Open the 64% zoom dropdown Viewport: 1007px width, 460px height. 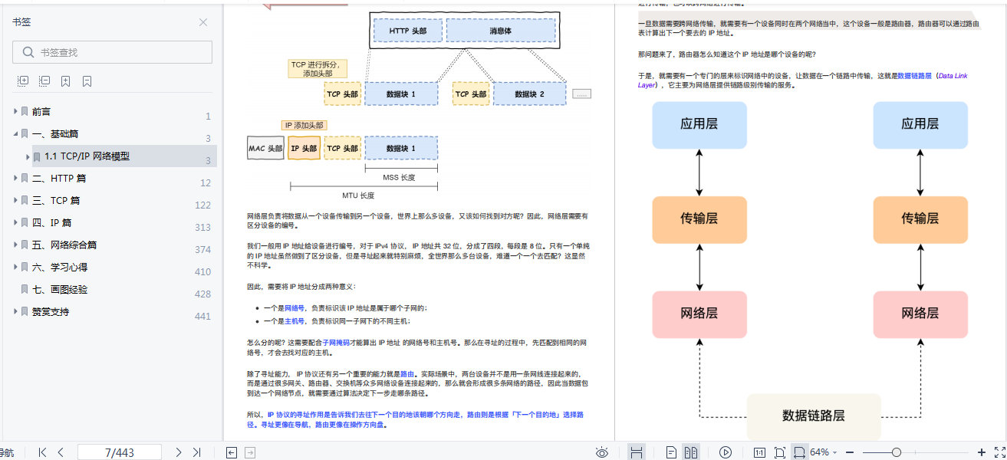pos(834,452)
